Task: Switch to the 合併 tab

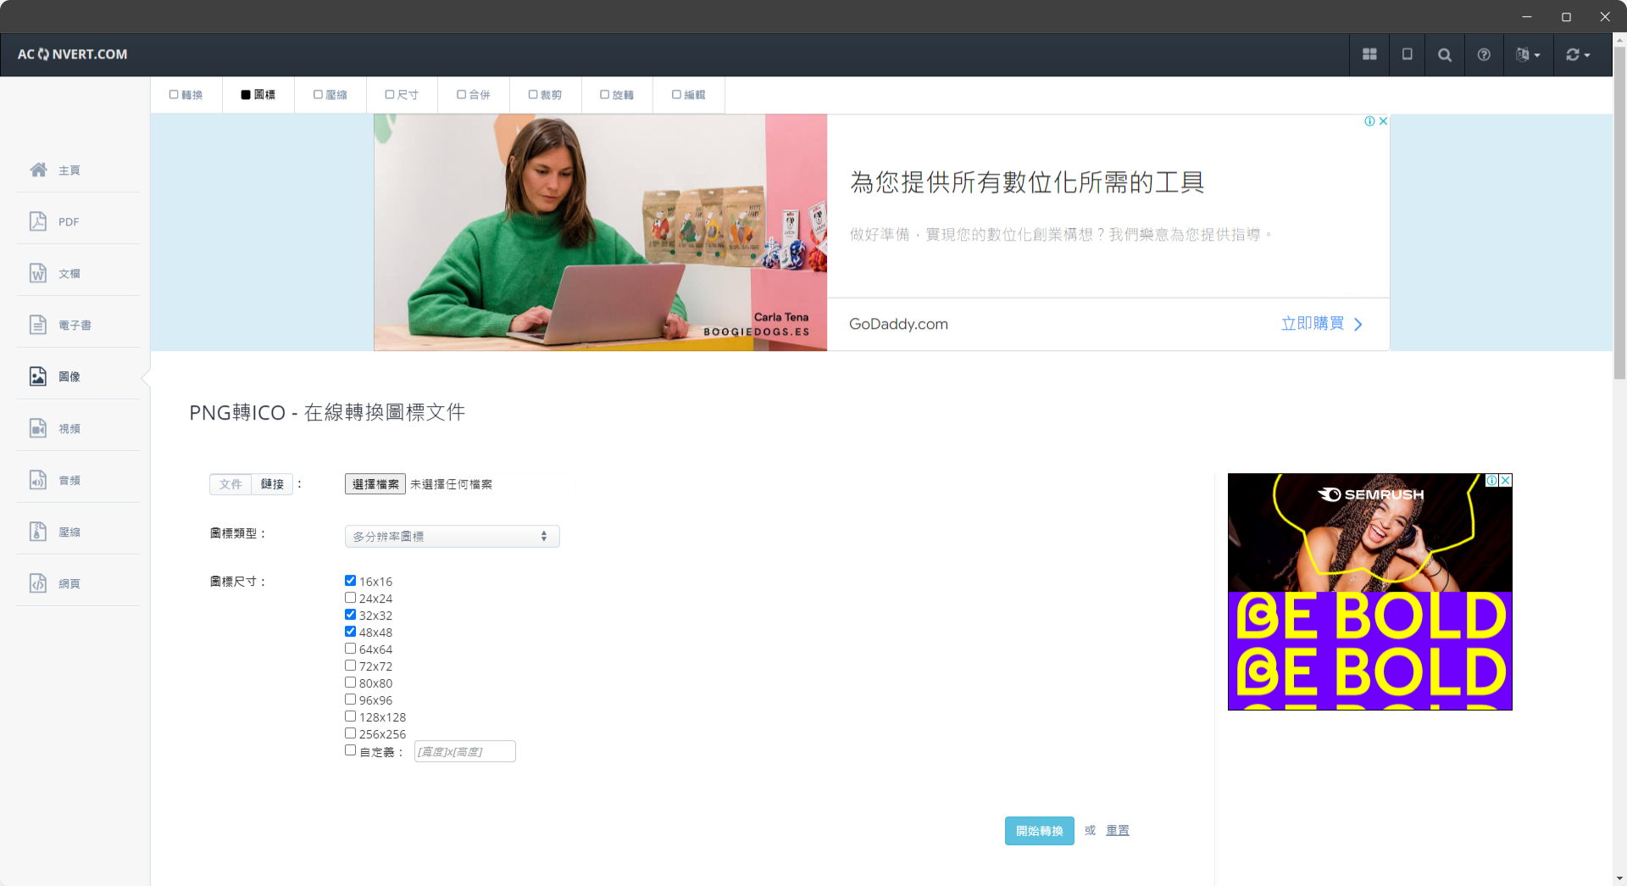Action: 474,95
